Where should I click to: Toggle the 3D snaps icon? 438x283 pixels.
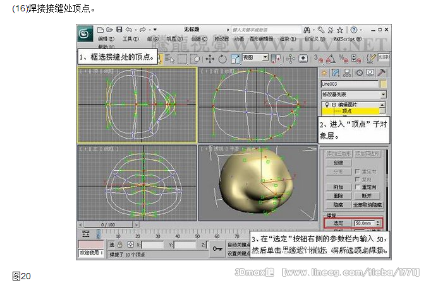318,59
